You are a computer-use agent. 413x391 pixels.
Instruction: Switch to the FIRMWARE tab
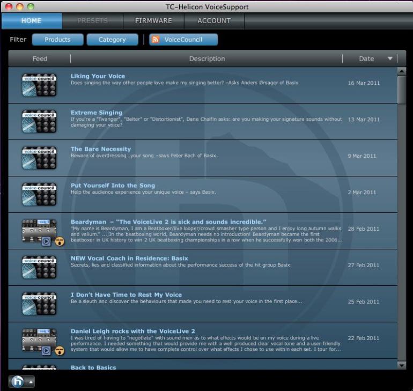[x=153, y=20]
